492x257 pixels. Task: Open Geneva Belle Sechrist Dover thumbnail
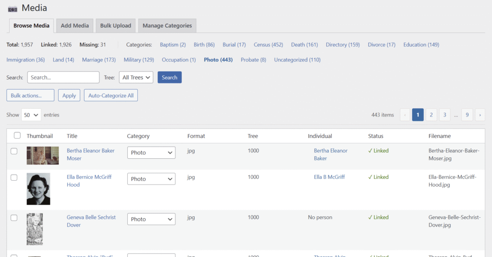click(35, 229)
